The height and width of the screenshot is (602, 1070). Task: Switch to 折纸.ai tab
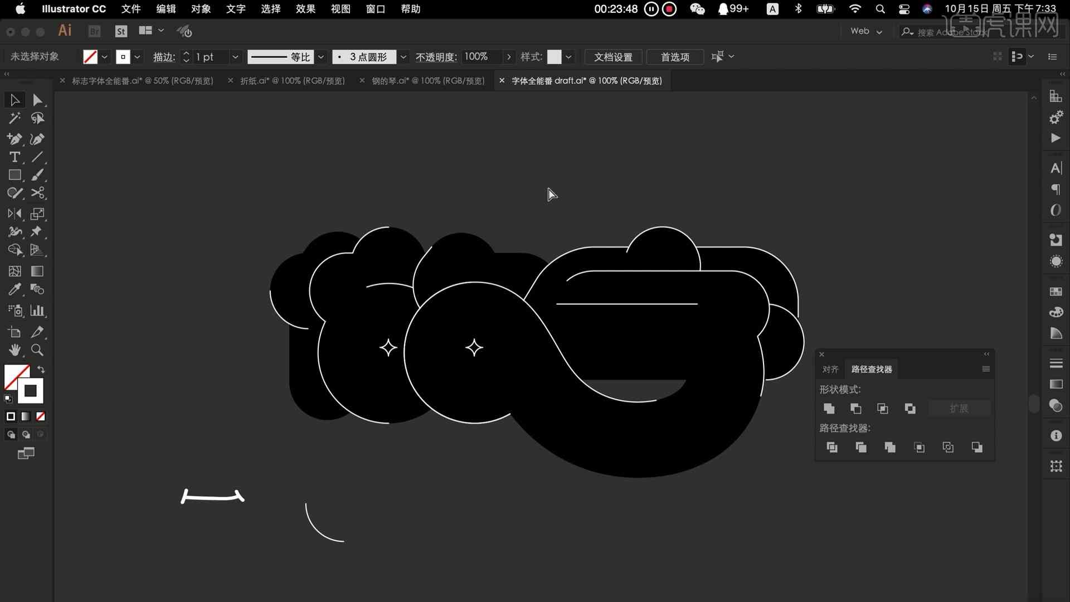coord(293,80)
